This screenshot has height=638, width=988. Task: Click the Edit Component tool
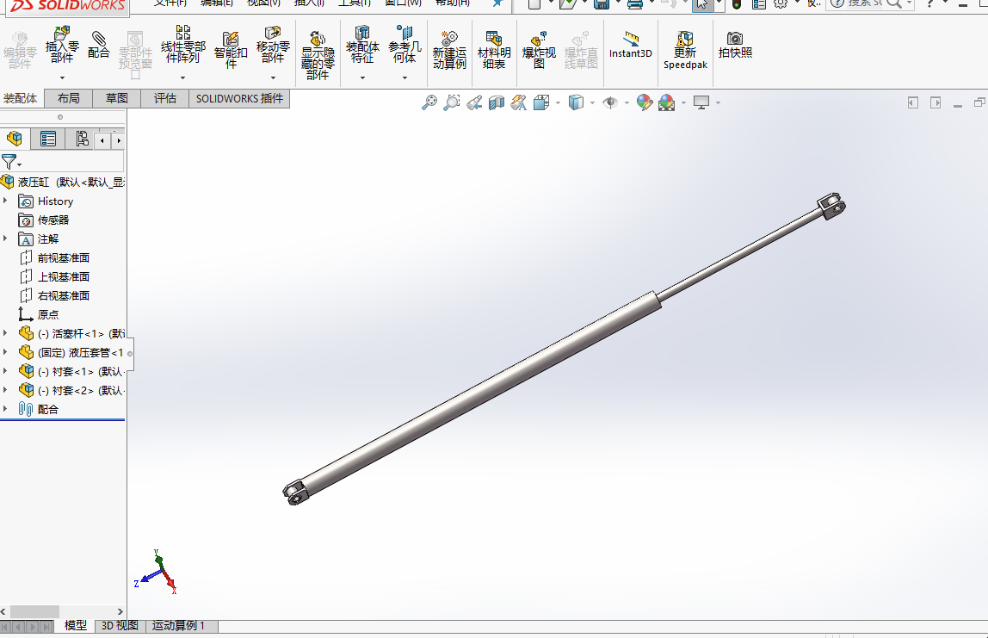click(x=20, y=51)
